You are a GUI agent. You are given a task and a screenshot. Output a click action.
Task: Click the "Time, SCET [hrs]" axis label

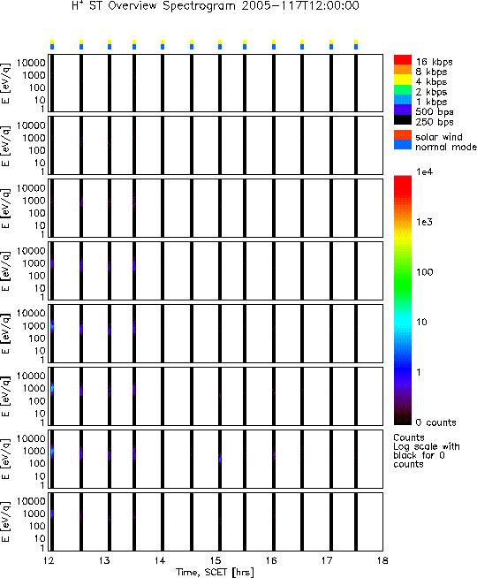(x=215, y=572)
